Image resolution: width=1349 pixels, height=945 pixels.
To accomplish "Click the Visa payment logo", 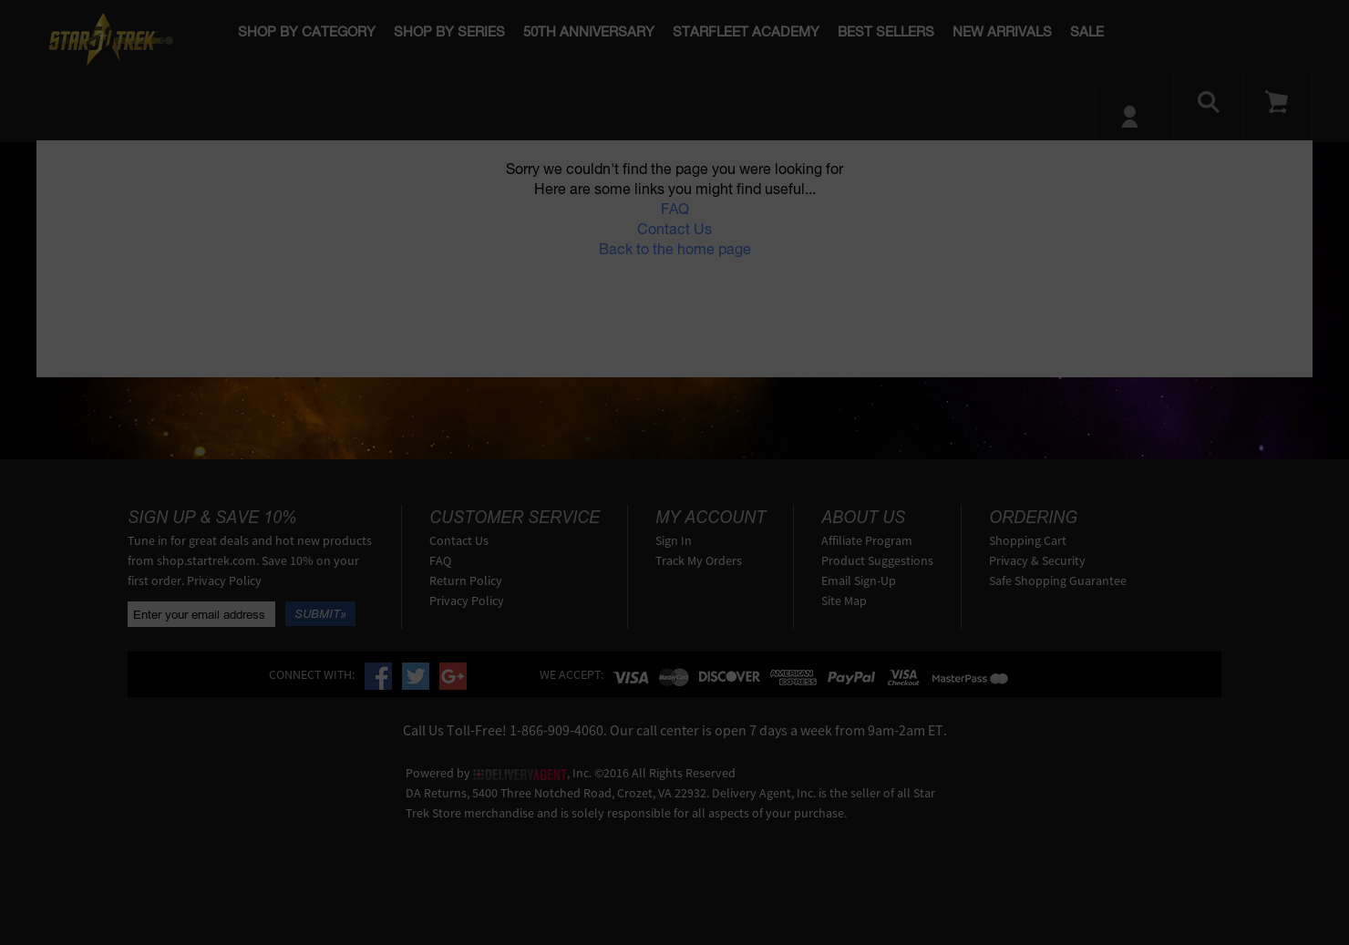I will click(631, 677).
